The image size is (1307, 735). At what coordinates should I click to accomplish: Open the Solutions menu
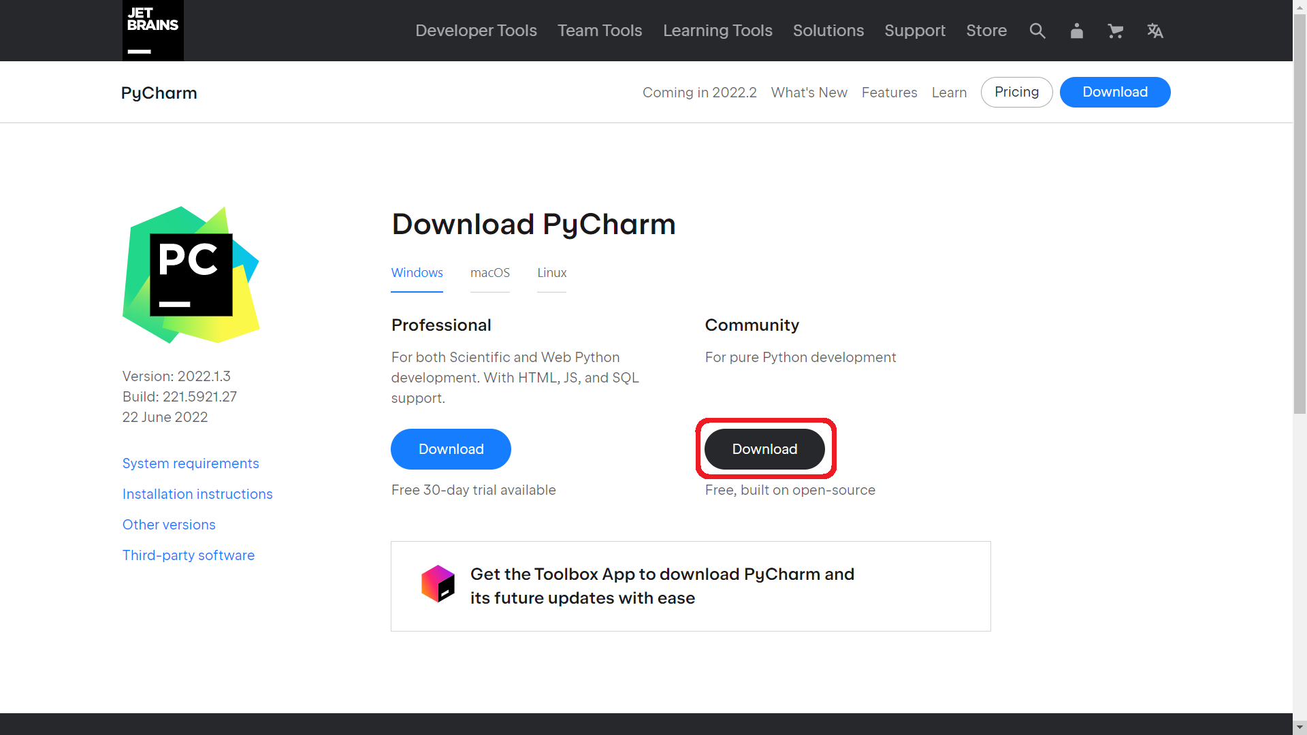828,31
